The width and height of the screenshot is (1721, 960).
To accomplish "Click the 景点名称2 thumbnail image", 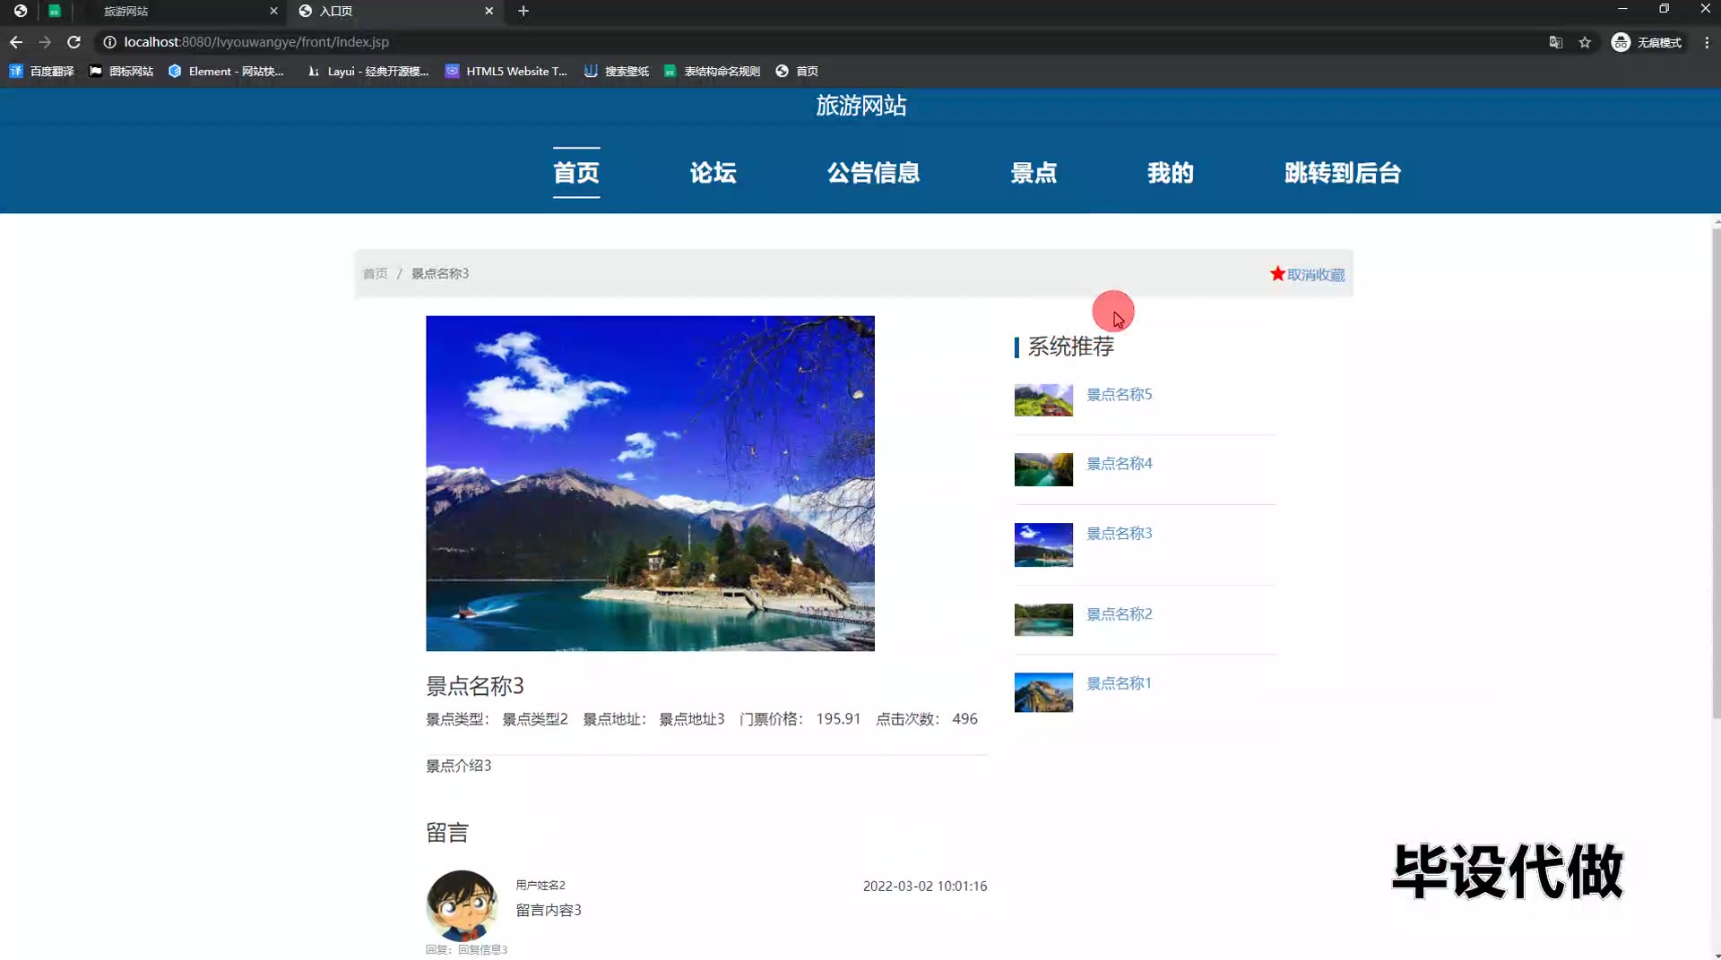I will (1043, 620).
